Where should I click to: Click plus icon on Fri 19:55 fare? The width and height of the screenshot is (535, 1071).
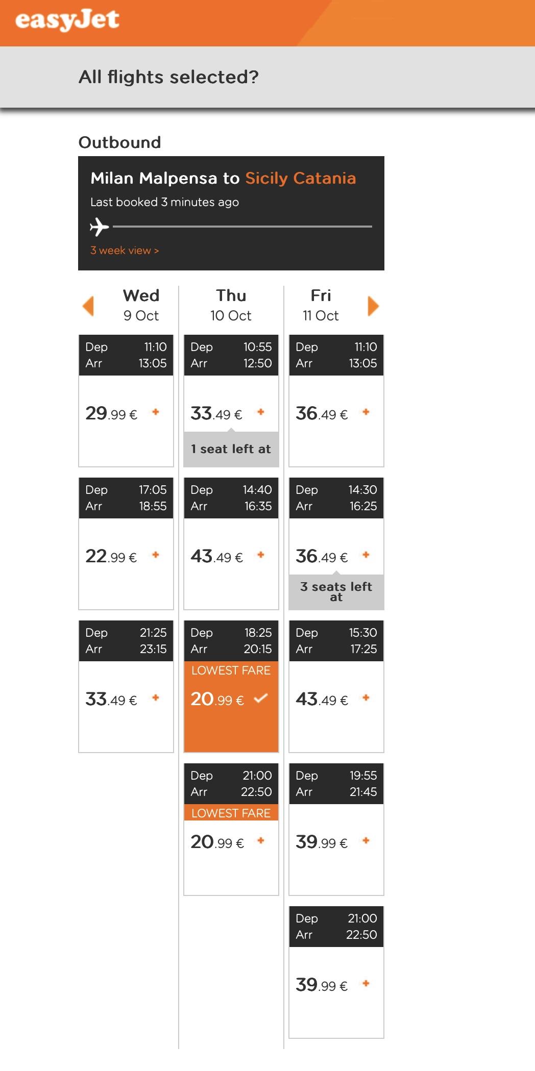366,840
